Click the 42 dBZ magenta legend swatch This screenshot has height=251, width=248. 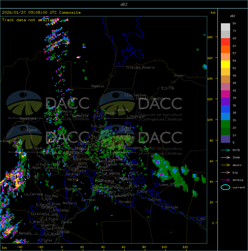225,94
